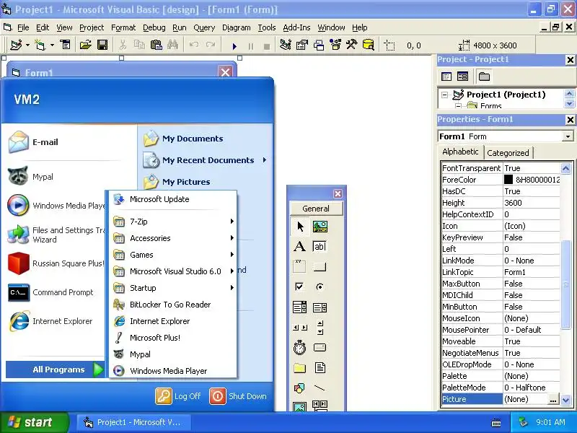Click the Form Layout Window toolbar icon
This screenshot has height=433, width=577.
pos(319,45)
